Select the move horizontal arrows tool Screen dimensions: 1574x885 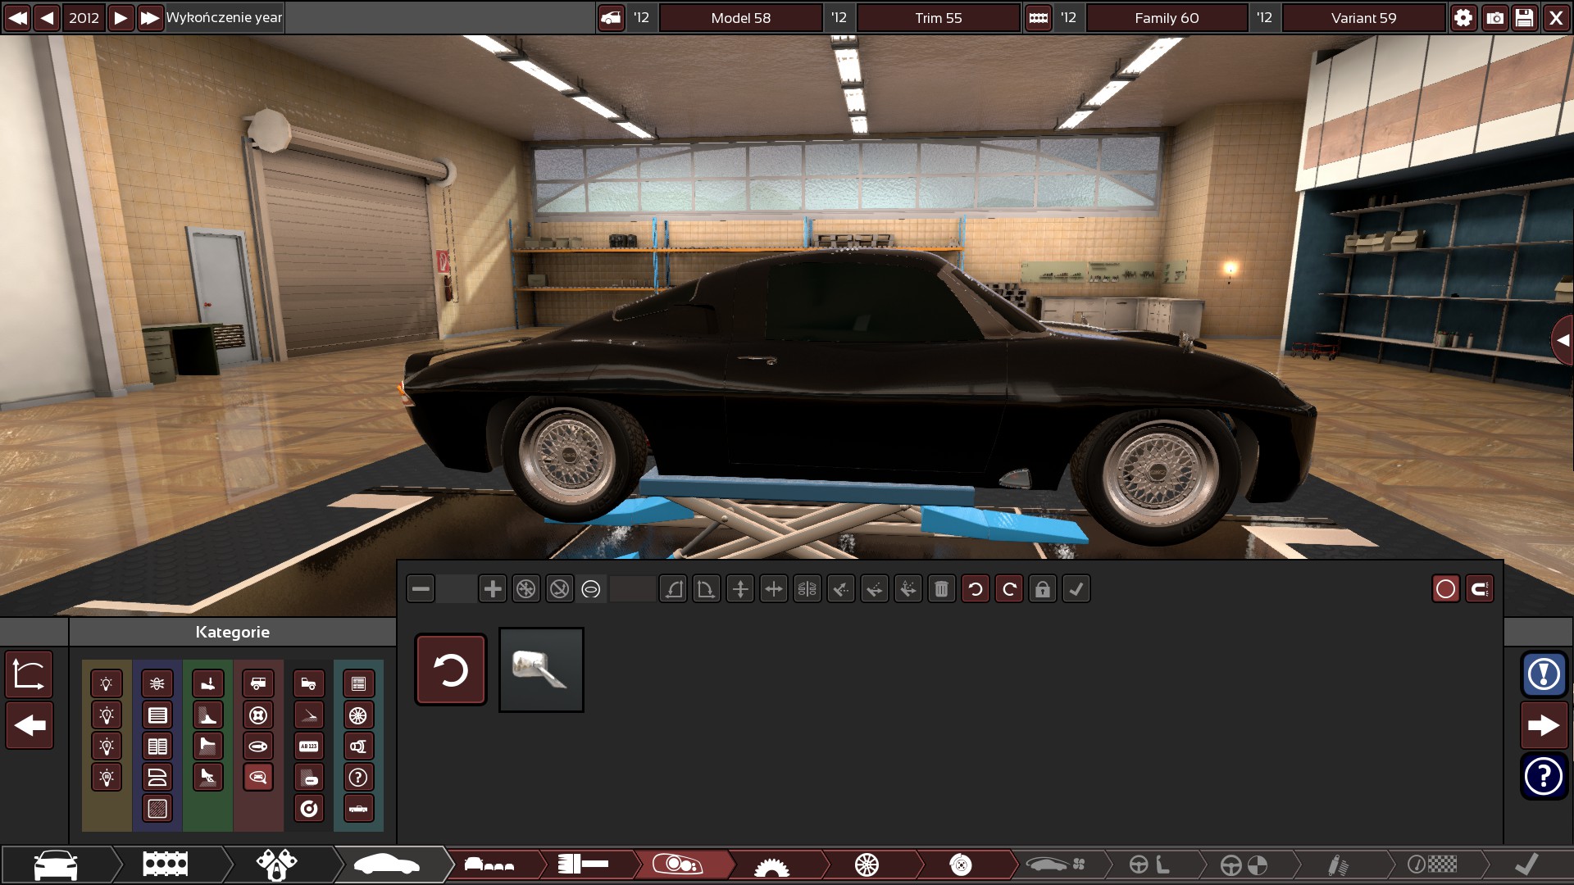pyautogui.click(x=773, y=588)
